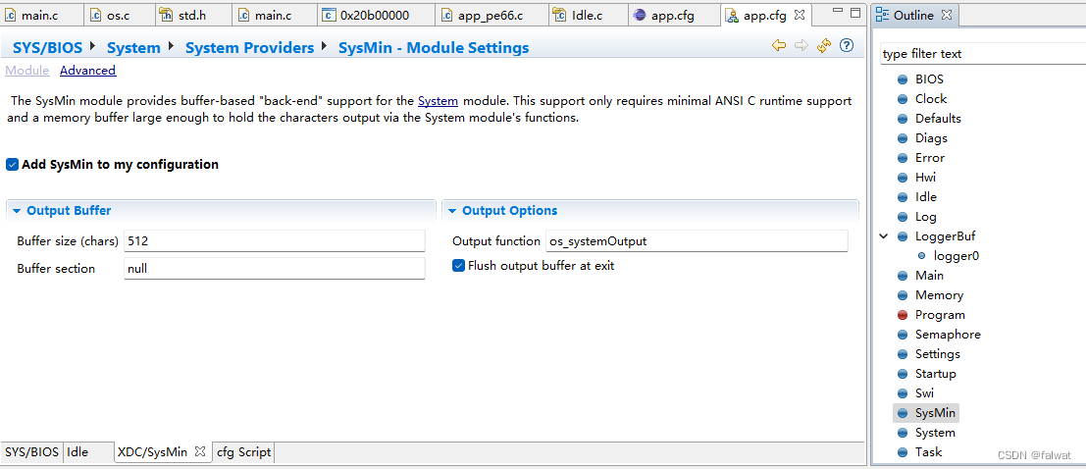
Task: Select Diags module in Outline
Action: [931, 138]
